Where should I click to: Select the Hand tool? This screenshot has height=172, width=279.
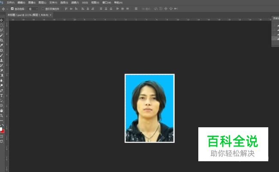tap(1, 111)
